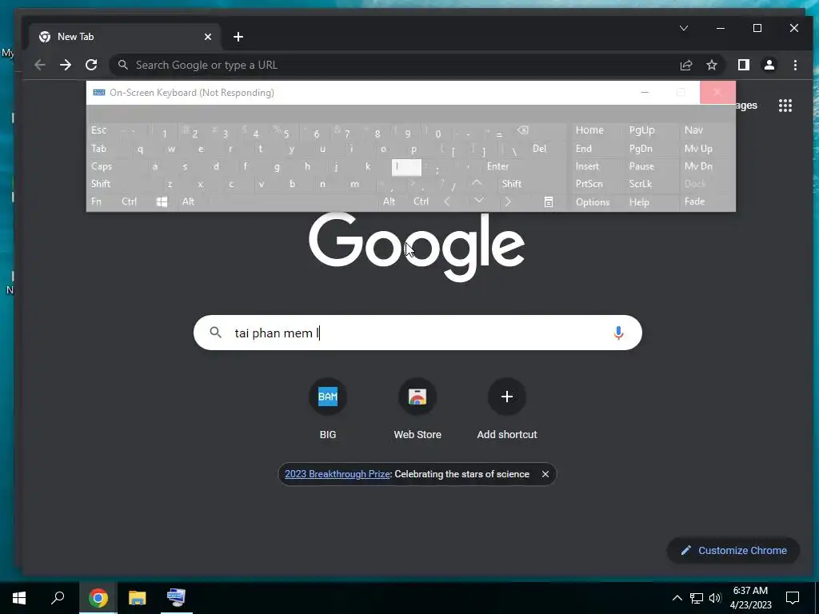Open taskbar search magnifier
This screenshot has width=819, height=614.
(x=58, y=598)
